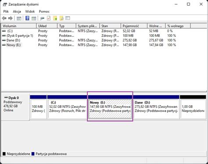Click the disk icon next to Dysk 0 label
Image resolution: width=208 pixels, height=164 pixels.
(6, 97)
